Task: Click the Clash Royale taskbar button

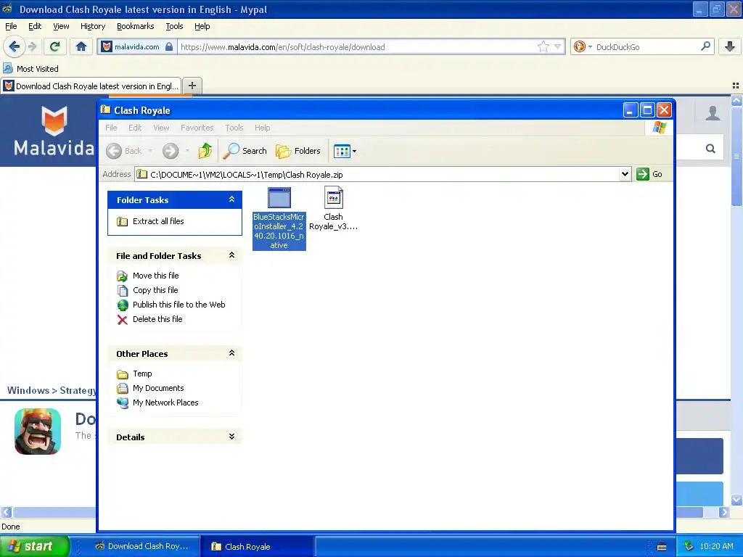Action: pos(258,546)
